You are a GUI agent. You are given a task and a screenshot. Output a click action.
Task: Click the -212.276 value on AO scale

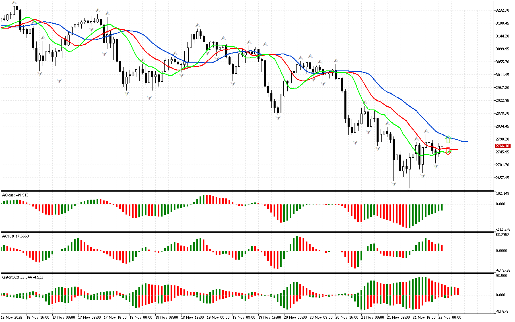503,230
